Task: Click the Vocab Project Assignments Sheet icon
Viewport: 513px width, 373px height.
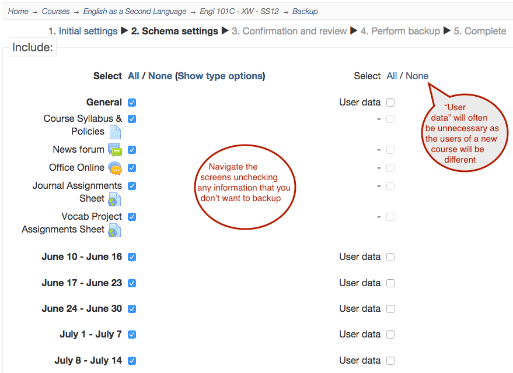Action: 114,230
